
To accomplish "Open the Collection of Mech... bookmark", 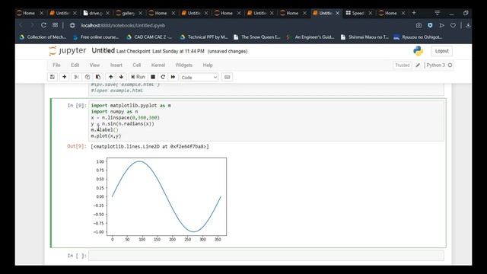I will [43, 37].
